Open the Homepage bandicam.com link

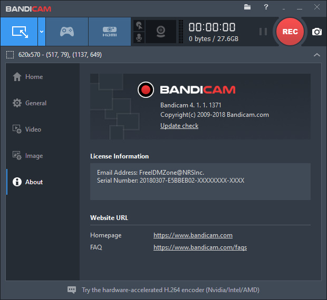click(193, 235)
